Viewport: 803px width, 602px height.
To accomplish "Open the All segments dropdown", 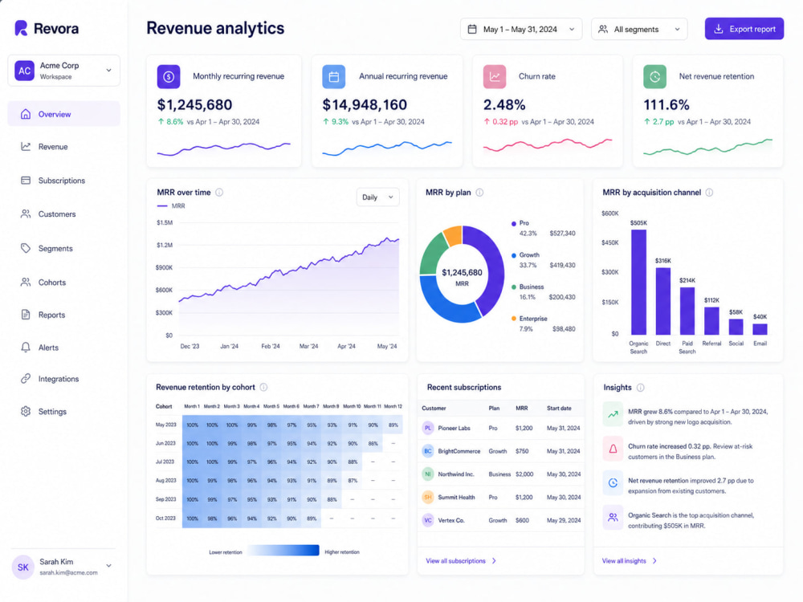I will [639, 29].
